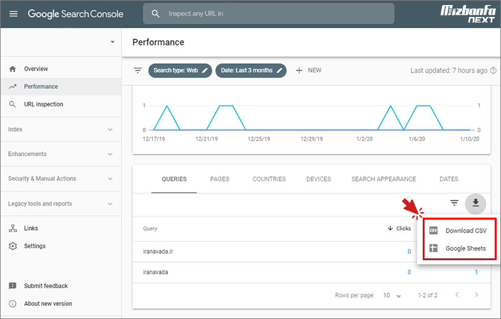
Task: Go to next results page
Action: 477,295
